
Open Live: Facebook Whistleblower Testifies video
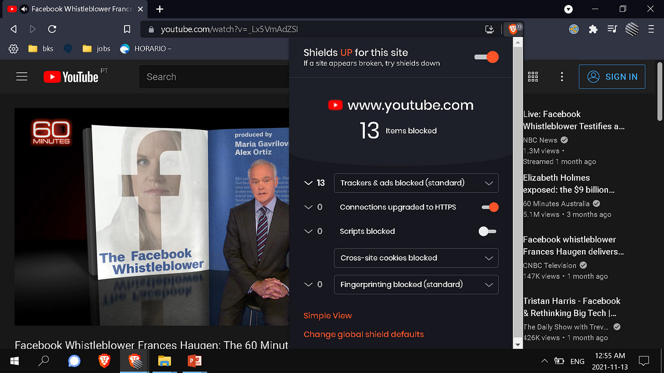coord(574,120)
